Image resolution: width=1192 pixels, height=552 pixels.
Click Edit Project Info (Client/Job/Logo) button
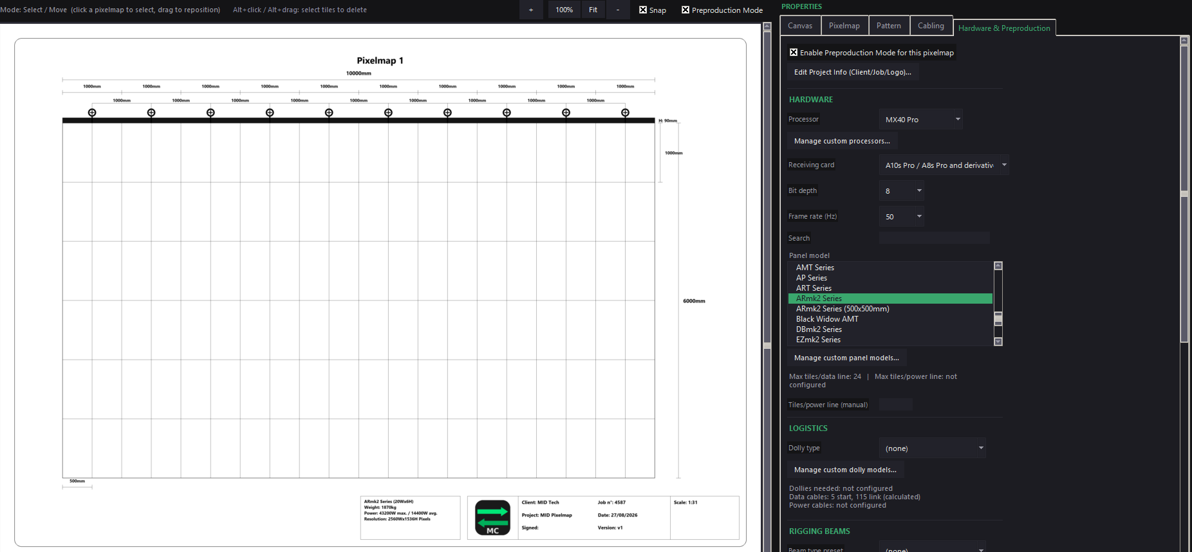click(852, 72)
